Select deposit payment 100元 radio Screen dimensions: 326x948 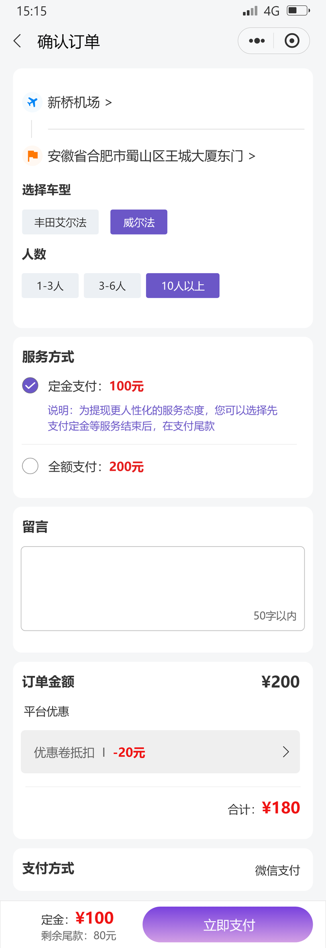coord(30,385)
